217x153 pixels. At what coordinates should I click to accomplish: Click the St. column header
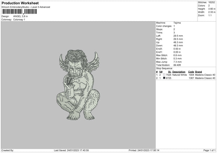coord(170,72)
